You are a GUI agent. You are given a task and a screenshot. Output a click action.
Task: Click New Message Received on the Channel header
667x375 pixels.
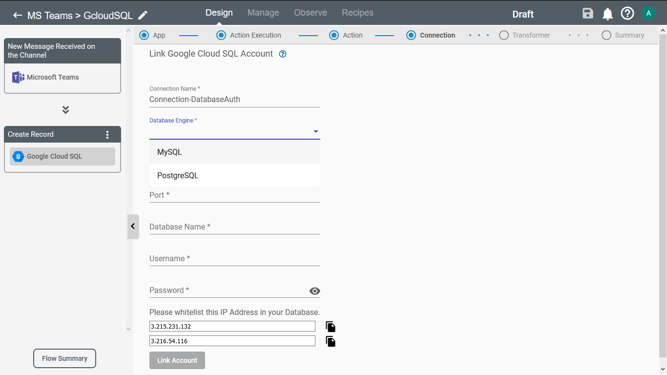(63, 51)
